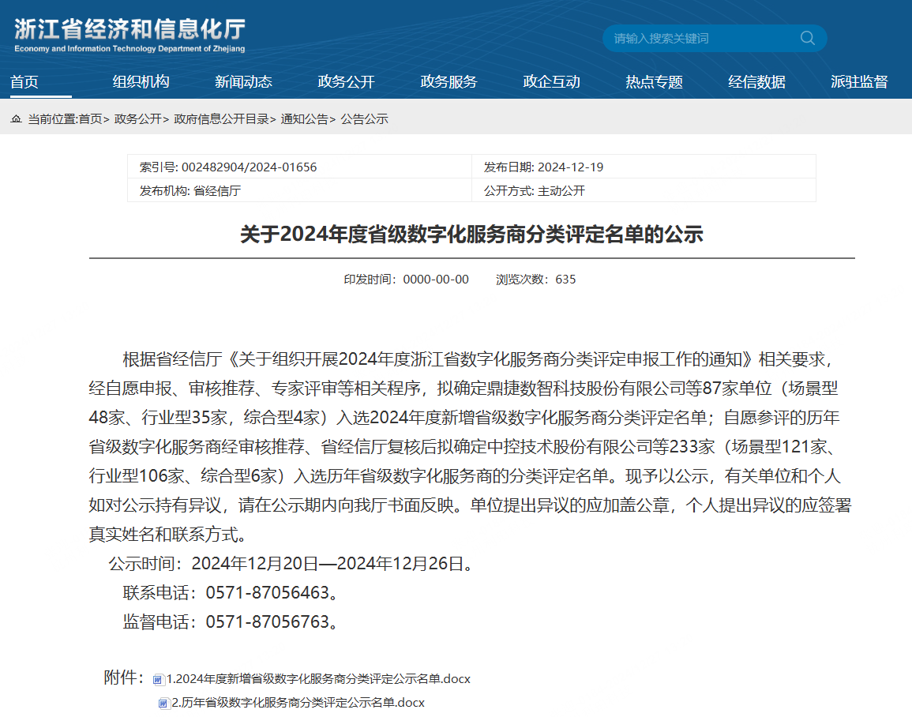Open the 政务服务 navigation item
Image resolution: width=912 pixels, height=717 pixels.
[448, 82]
